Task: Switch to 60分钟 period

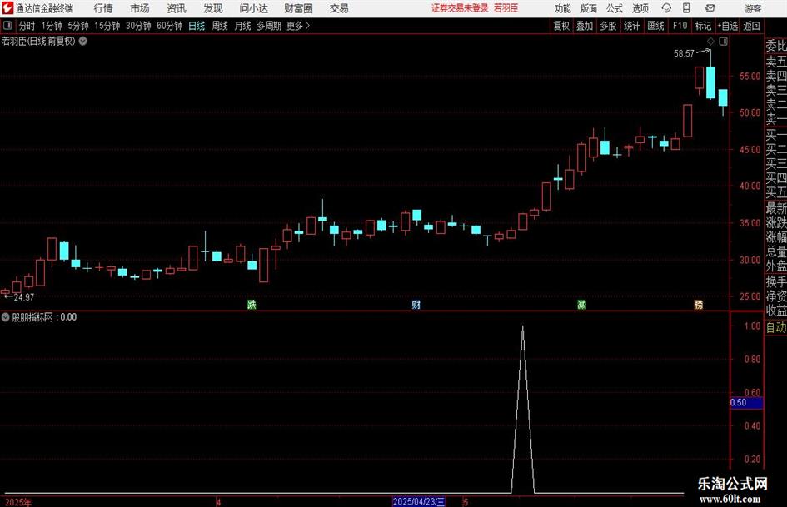Action: (170, 26)
